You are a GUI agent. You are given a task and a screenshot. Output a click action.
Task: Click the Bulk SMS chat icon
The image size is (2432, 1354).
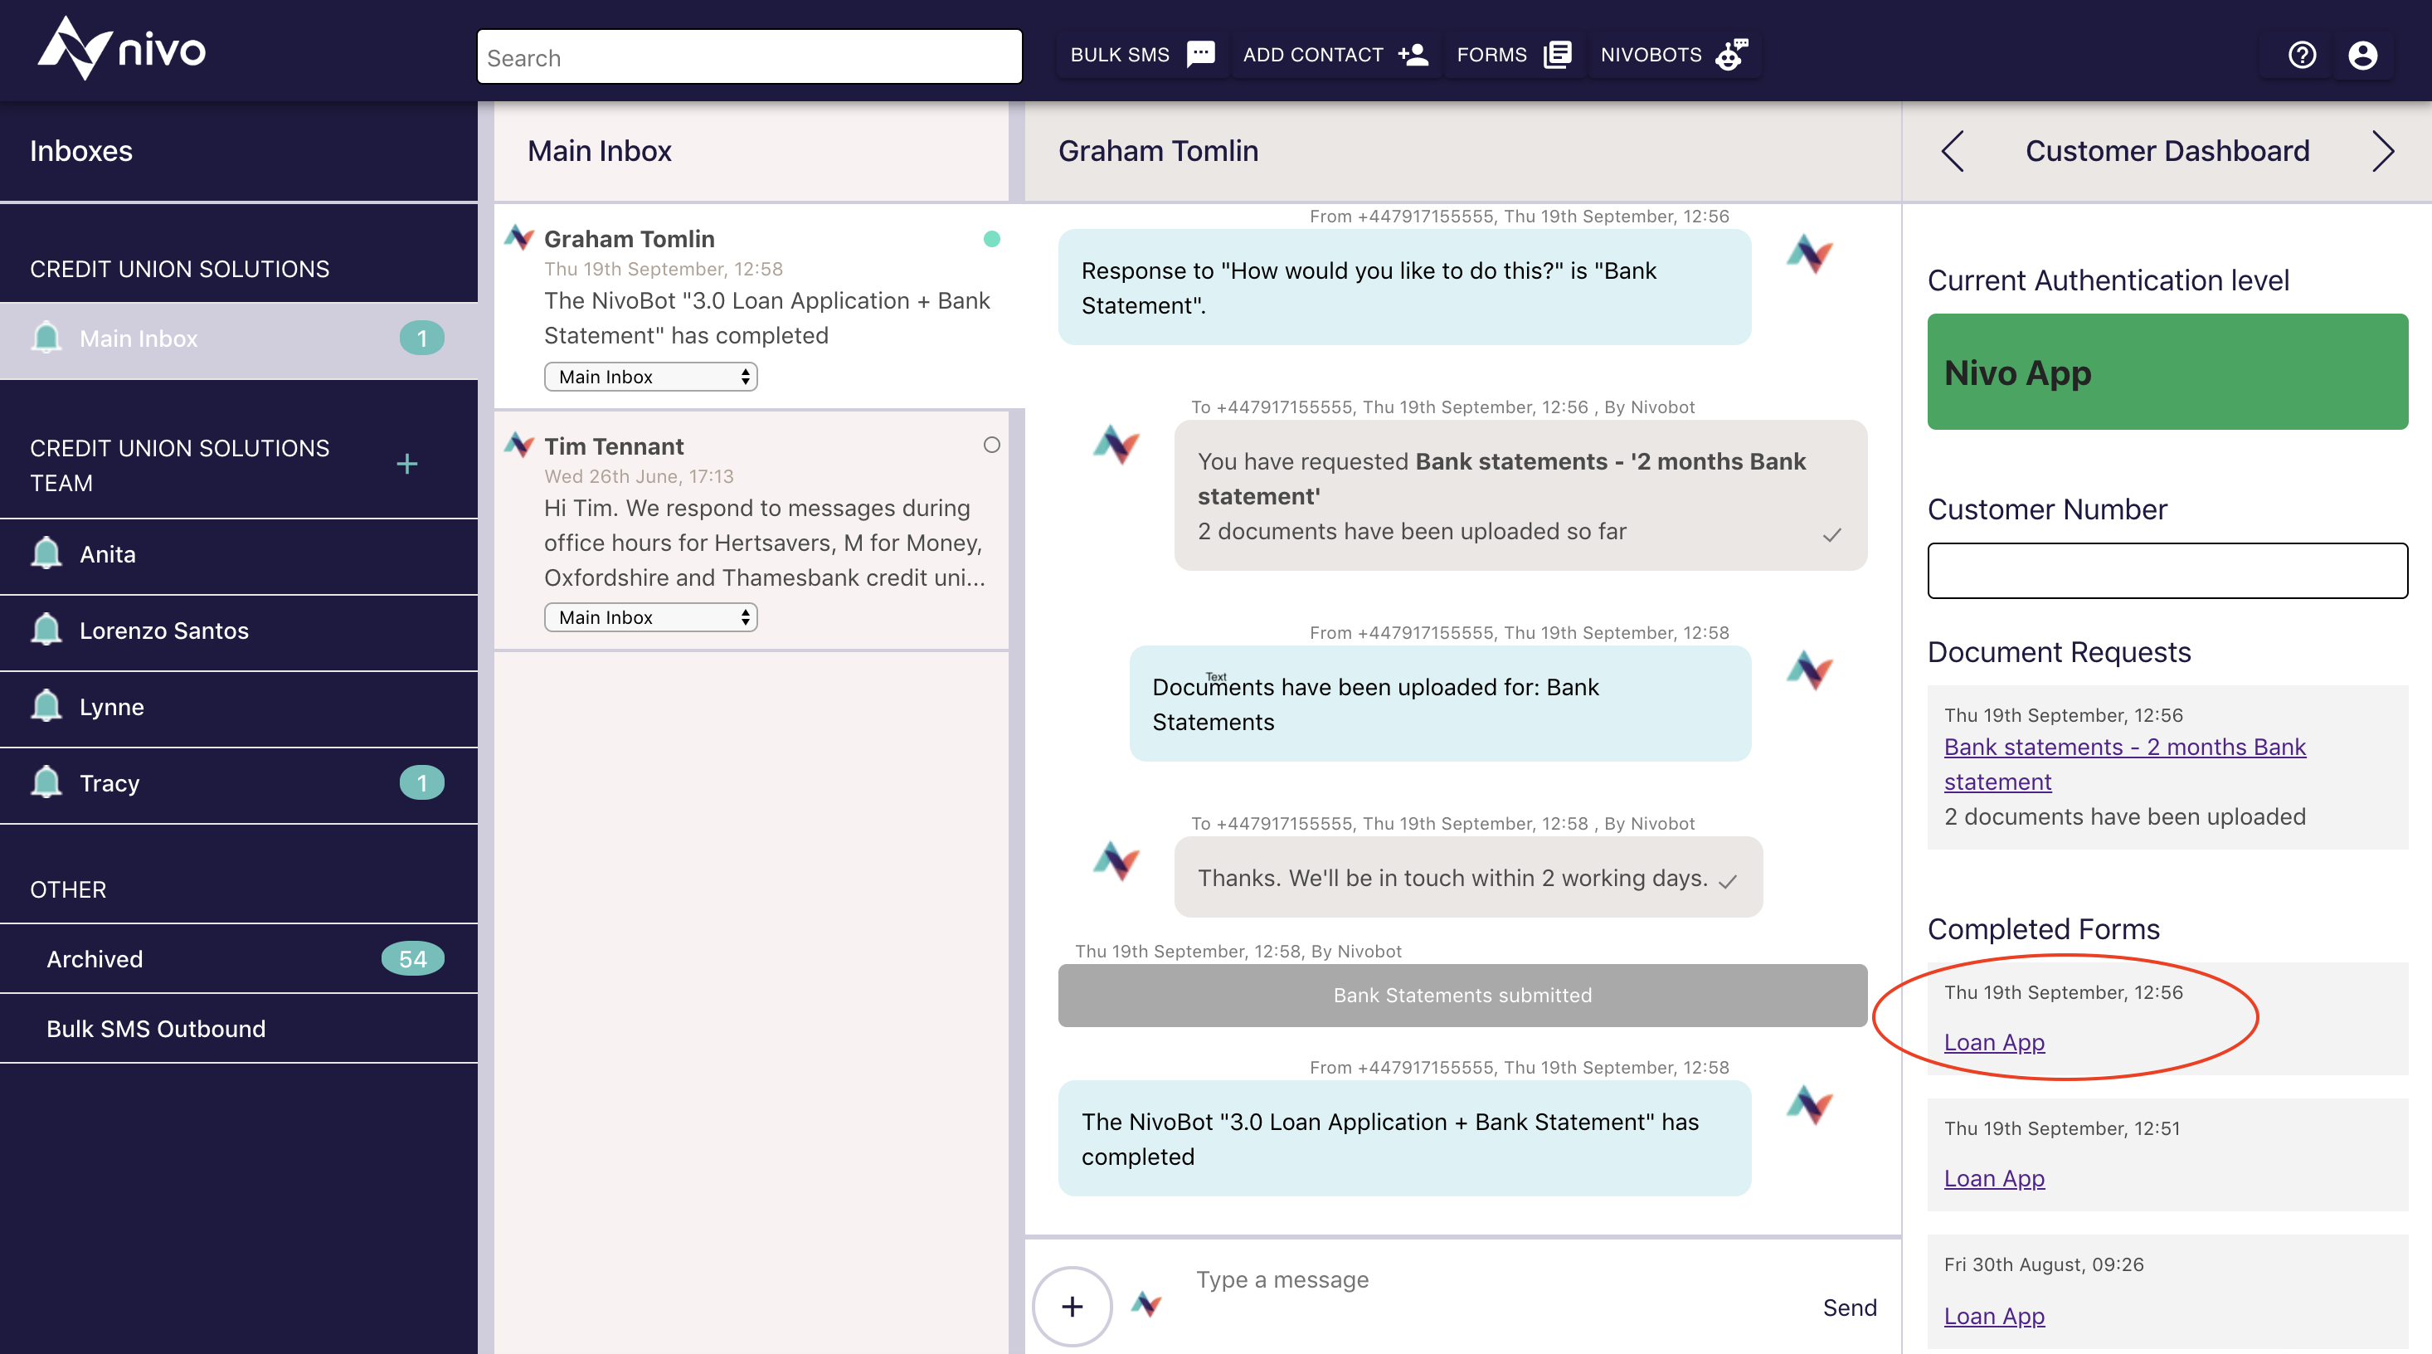1200,55
